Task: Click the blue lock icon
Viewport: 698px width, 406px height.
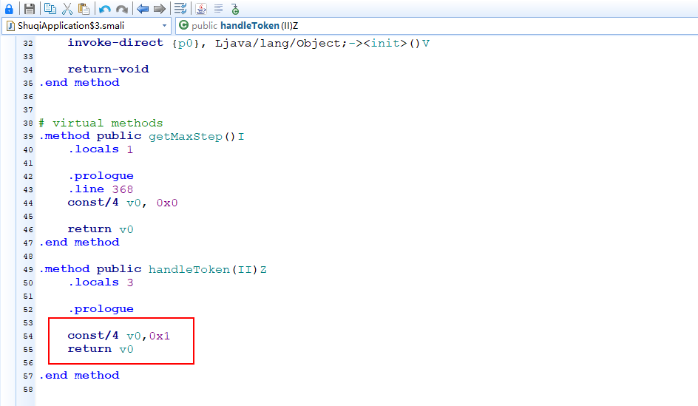Action: [x=9, y=8]
